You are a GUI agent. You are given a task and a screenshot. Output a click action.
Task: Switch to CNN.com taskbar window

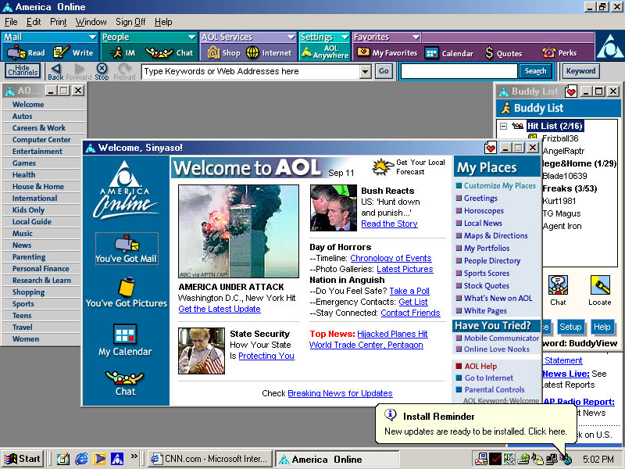point(209,459)
